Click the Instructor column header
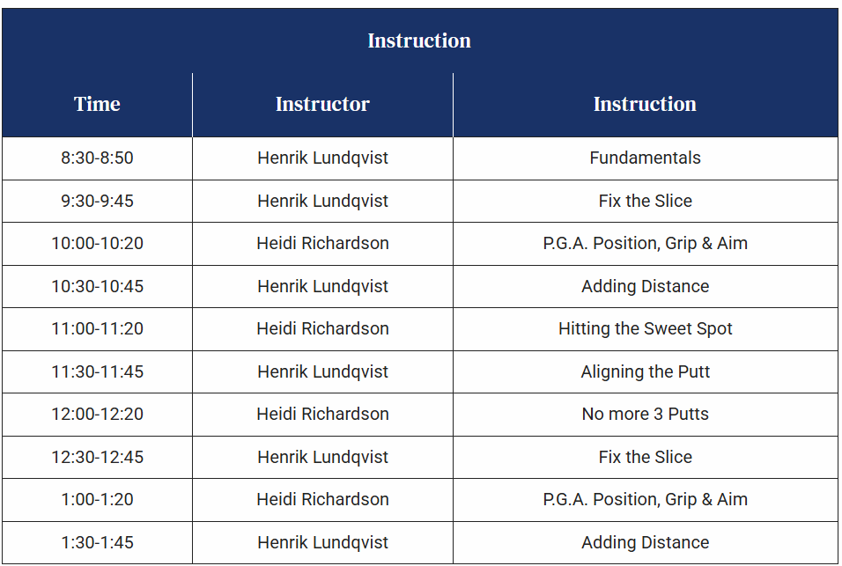 [322, 104]
